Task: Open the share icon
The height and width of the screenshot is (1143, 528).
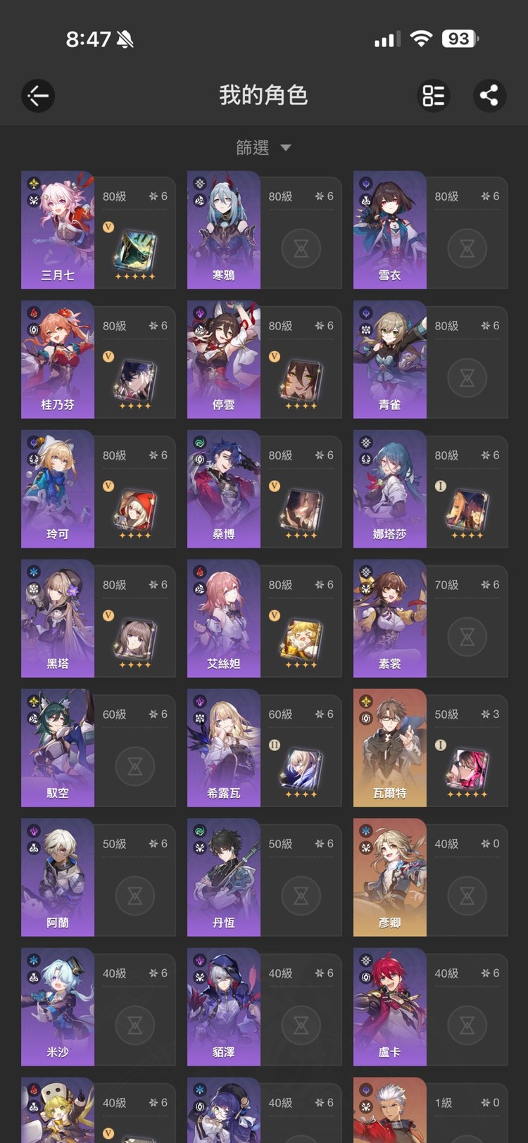Action: coord(489,95)
